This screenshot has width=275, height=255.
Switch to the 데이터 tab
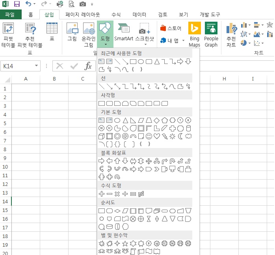(139, 15)
